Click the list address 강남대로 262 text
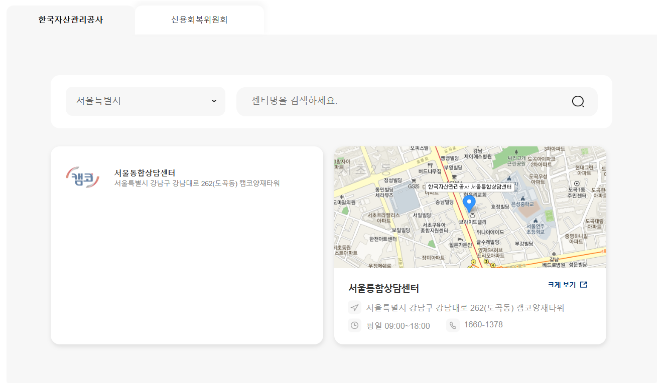This screenshot has width=665, height=390. (197, 183)
